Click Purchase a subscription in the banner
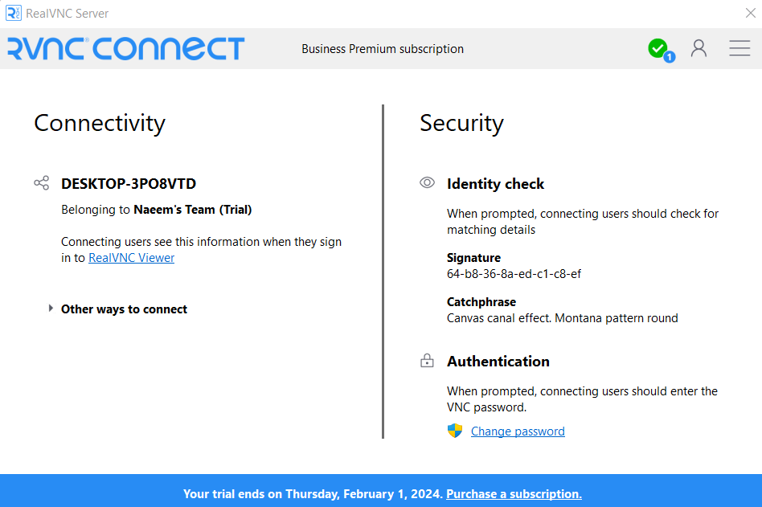 tap(514, 494)
